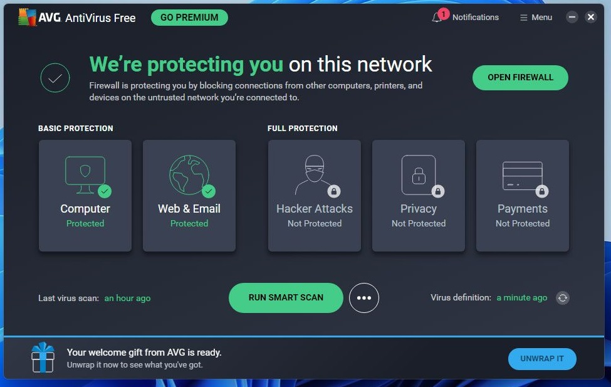Click the Web & Email globe icon
The image size is (611, 387).
pyautogui.click(x=189, y=174)
